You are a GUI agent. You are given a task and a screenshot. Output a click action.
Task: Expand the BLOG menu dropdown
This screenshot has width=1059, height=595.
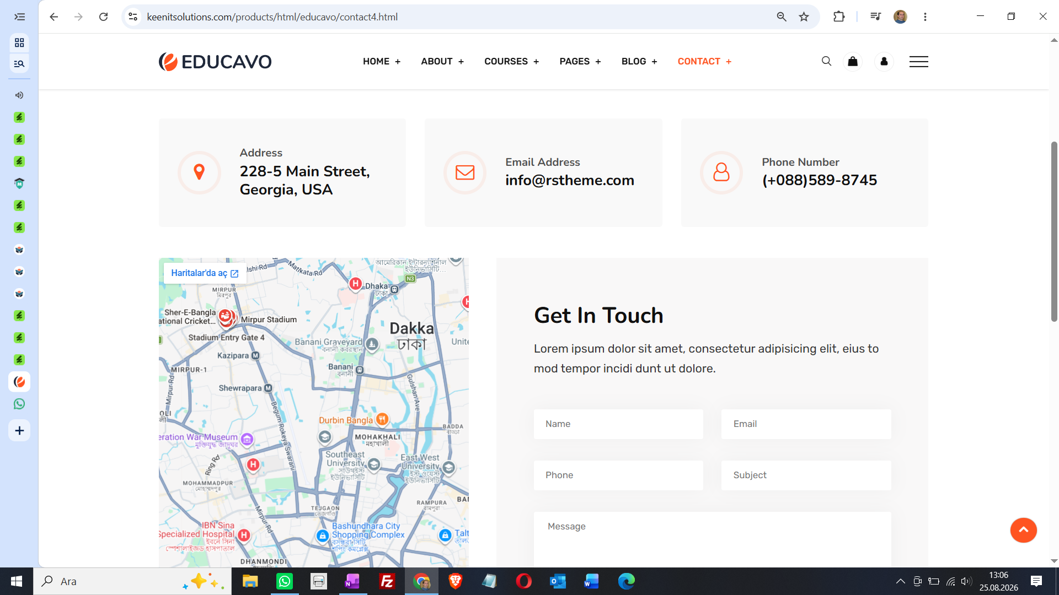639,61
